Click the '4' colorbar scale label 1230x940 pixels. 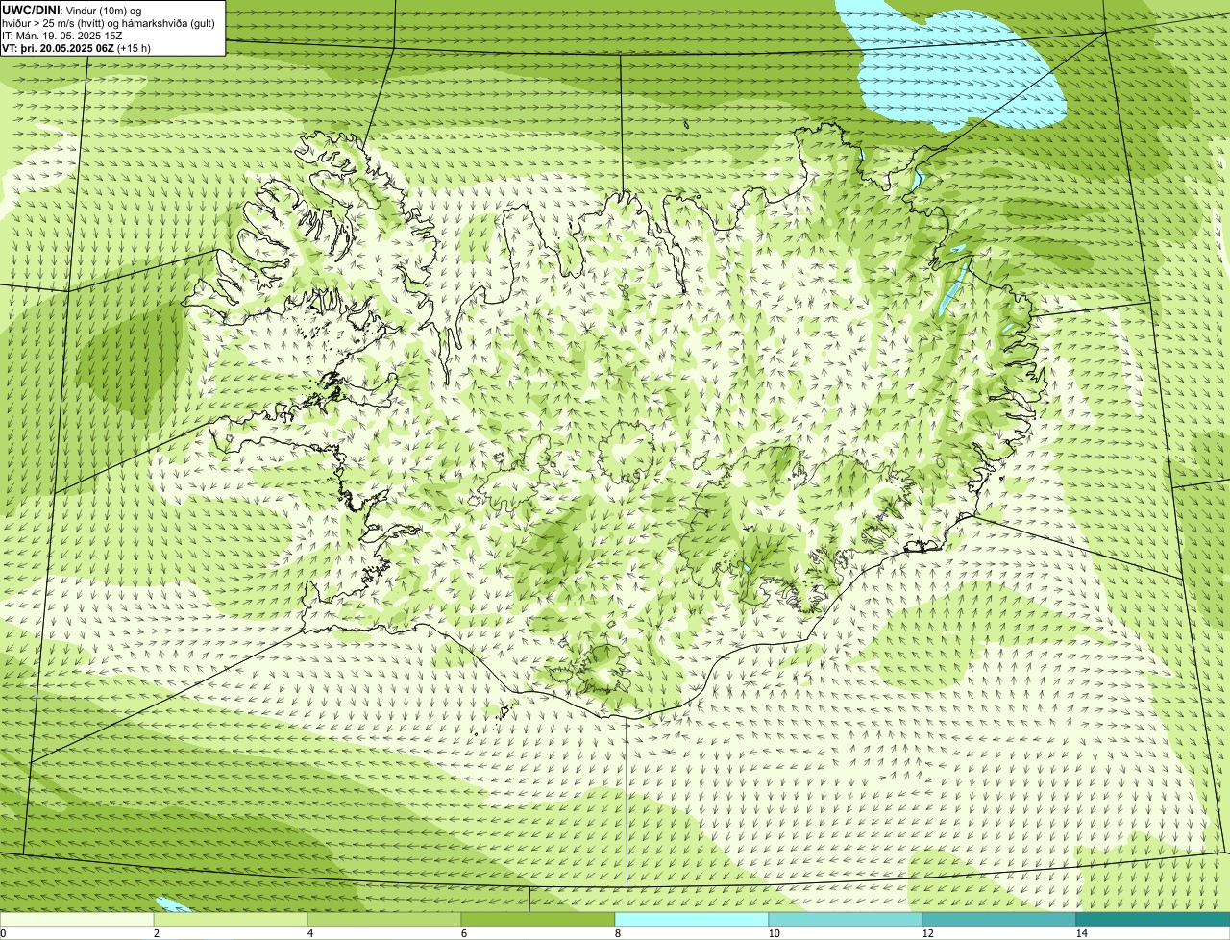coord(309,933)
